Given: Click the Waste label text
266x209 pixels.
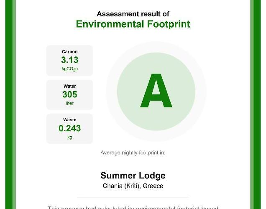Looking at the screenshot, I should click(x=70, y=120).
